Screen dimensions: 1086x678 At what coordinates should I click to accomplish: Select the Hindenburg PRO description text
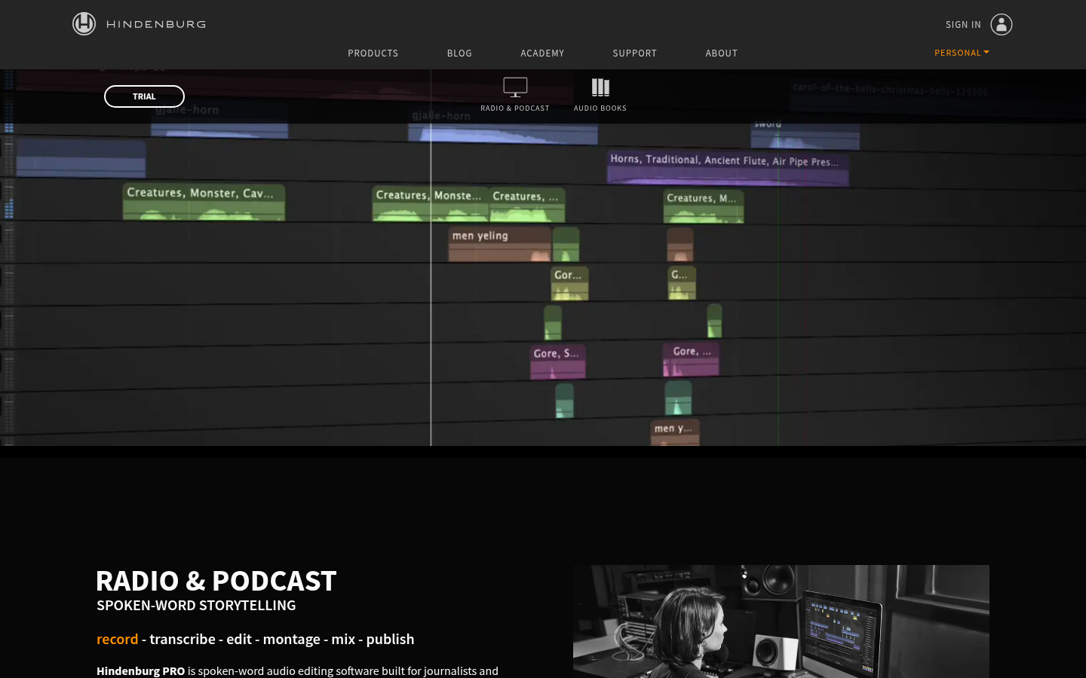(297, 670)
